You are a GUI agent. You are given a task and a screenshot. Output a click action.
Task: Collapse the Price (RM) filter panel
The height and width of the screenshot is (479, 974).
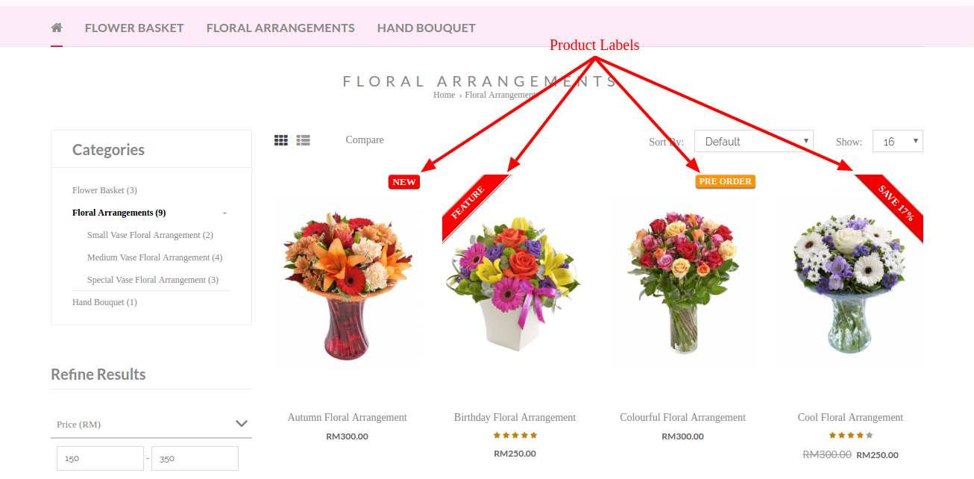(x=151, y=424)
